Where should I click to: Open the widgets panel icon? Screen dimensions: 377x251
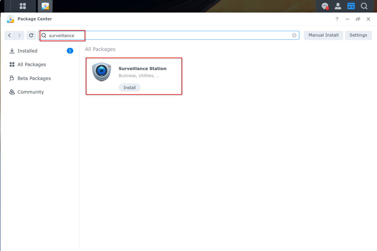[x=351, y=6]
